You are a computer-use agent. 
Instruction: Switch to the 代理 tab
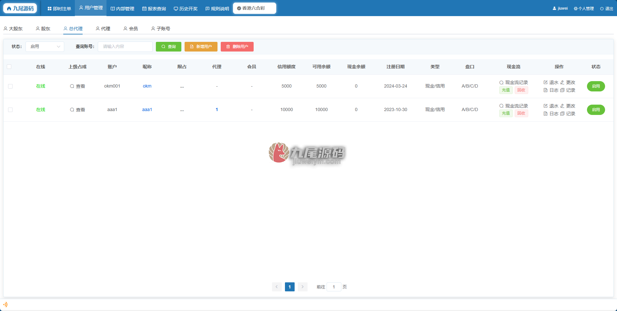(103, 29)
